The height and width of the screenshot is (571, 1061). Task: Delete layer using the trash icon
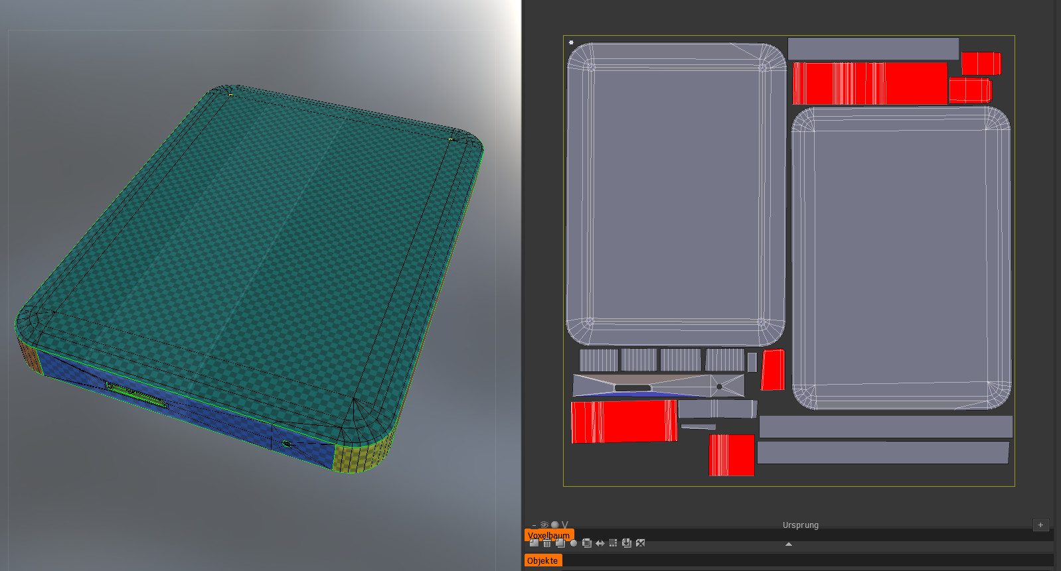(547, 543)
